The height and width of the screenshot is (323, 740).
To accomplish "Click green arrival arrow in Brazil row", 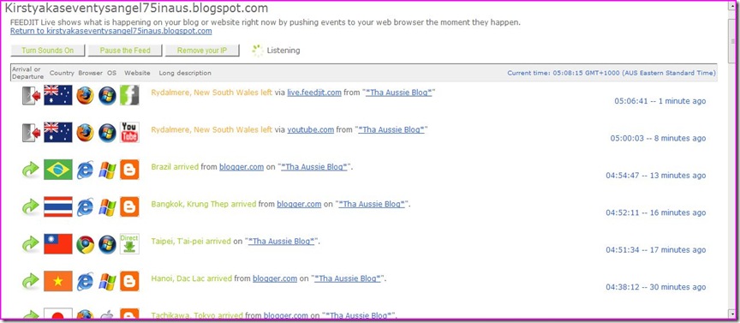I will click(31, 170).
